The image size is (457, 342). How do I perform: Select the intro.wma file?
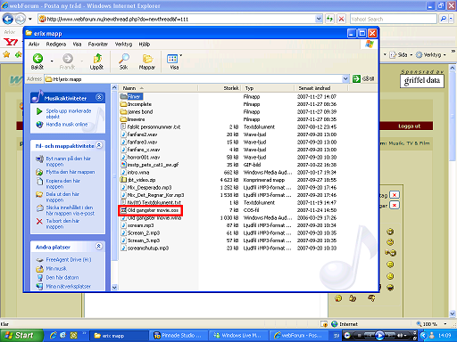[135, 173]
